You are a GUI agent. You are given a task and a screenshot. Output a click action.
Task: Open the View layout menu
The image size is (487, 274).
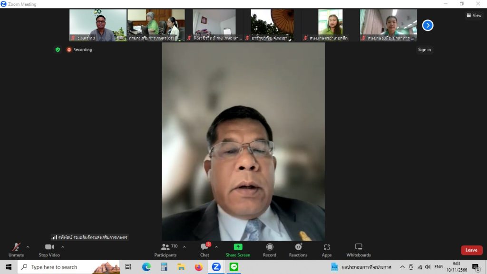coord(474,15)
